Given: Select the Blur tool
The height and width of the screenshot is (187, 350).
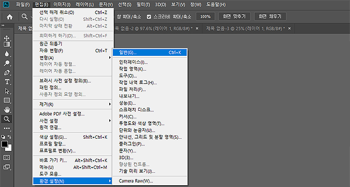Looking at the screenshot, I should (x=7, y=54).
